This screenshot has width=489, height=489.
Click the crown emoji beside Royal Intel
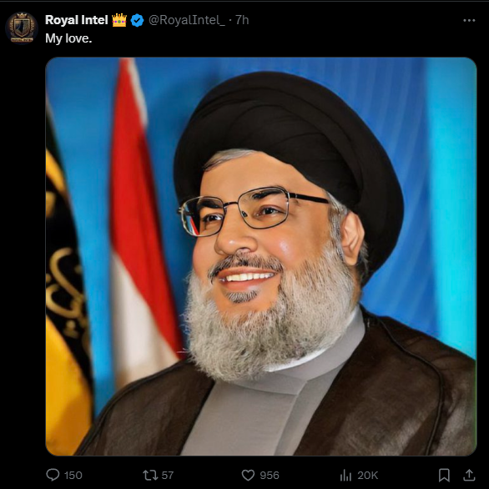point(119,20)
